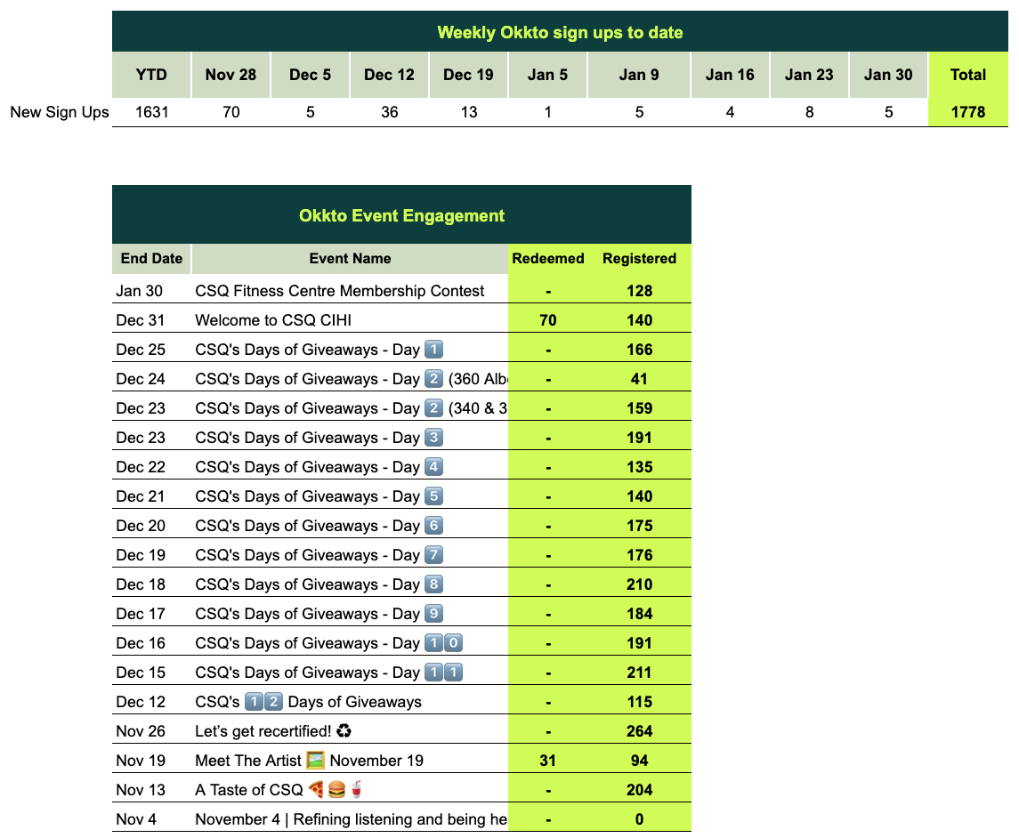Click the Registered column header
This screenshot has width=1019, height=838.
pyautogui.click(x=639, y=259)
